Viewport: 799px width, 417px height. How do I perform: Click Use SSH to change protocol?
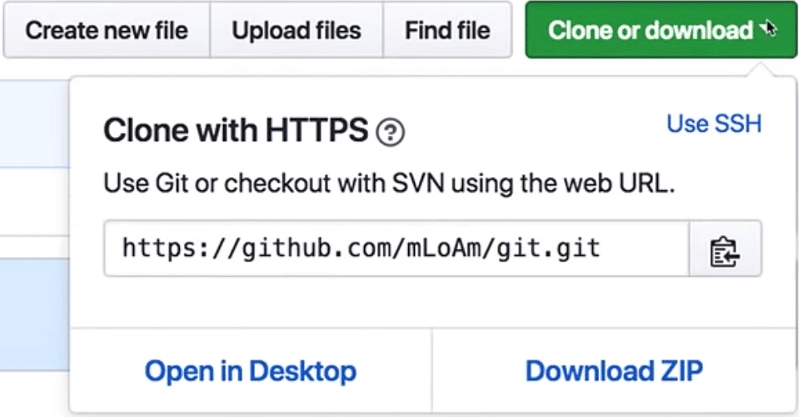click(x=713, y=123)
